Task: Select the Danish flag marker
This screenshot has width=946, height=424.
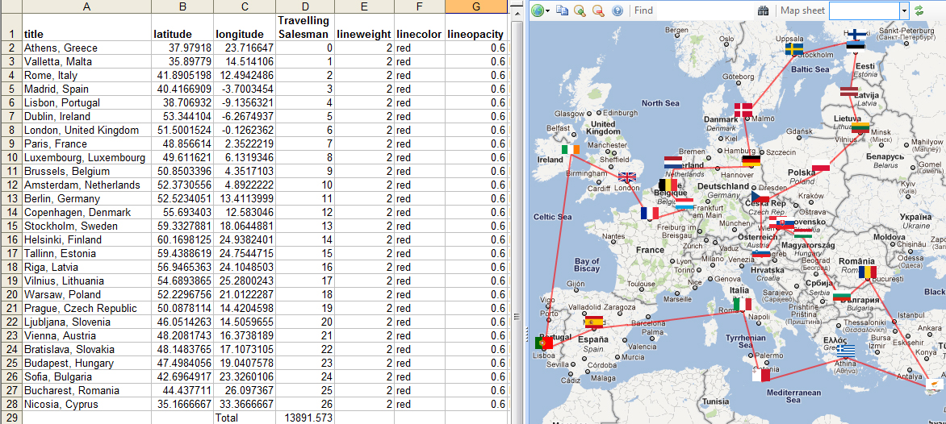Action: coord(743,109)
